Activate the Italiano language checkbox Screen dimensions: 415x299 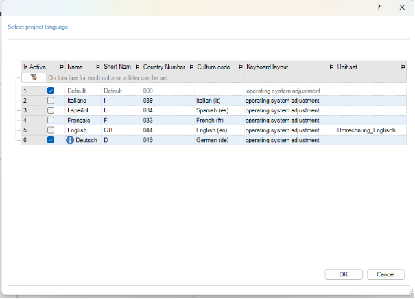tap(51, 101)
